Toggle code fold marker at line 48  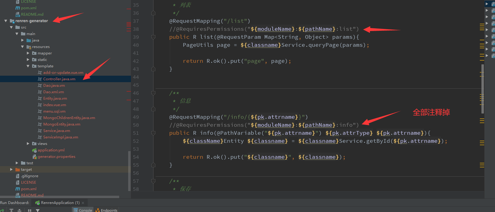coord(153,109)
